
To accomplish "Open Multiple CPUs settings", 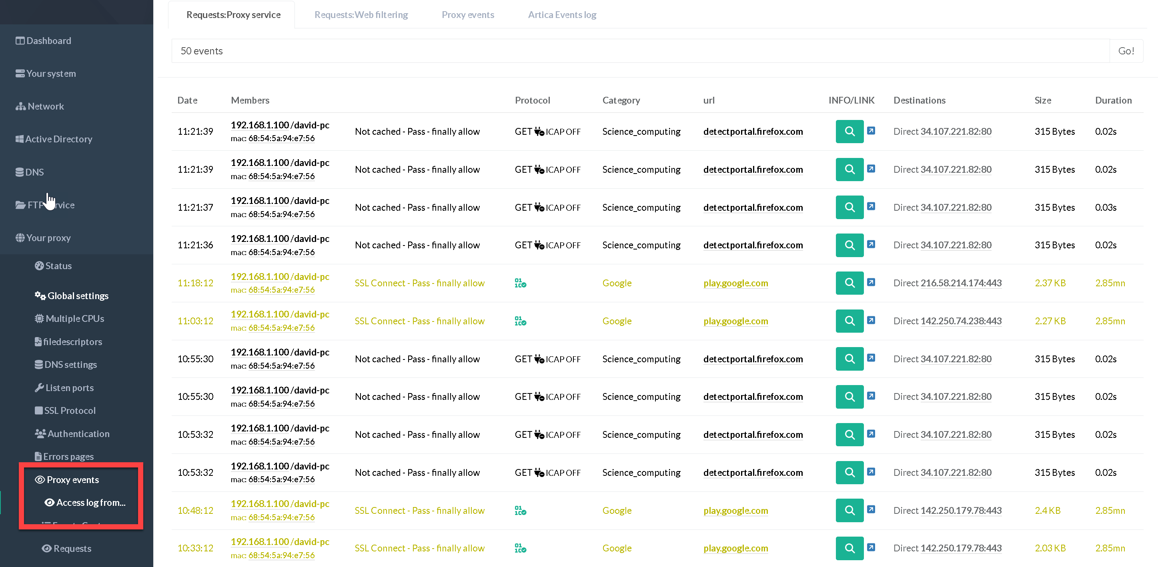I will 74,319.
